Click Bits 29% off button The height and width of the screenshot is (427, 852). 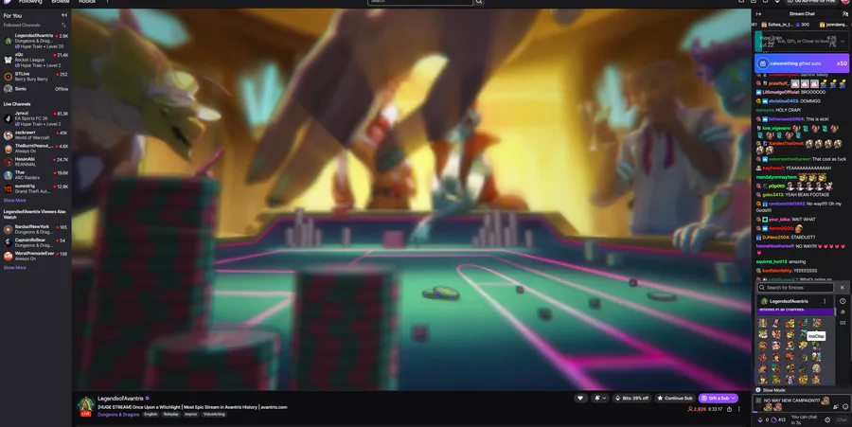pyautogui.click(x=632, y=399)
